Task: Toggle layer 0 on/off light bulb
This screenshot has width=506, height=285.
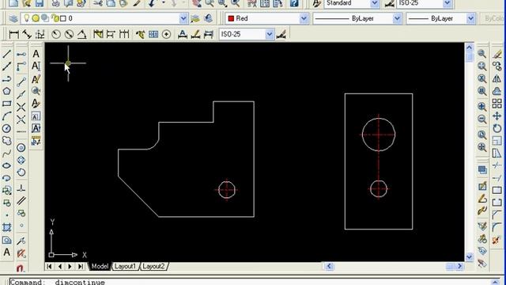Action: tap(27, 18)
